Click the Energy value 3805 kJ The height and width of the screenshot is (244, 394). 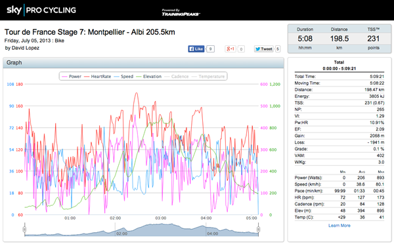coord(377,96)
